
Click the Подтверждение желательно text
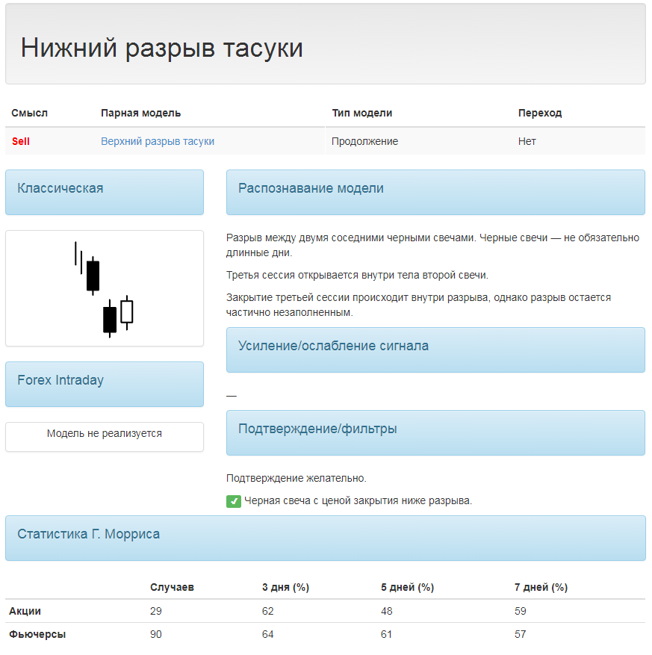point(296,478)
